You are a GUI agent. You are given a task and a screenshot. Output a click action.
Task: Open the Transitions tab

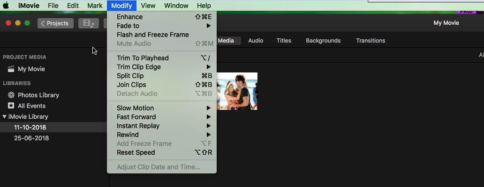(371, 41)
